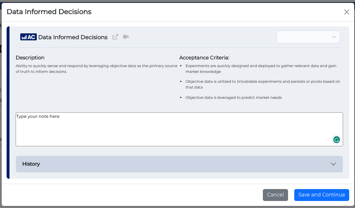Click the chevron on the History bar
This screenshot has width=355, height=208.
pos(334,164)
